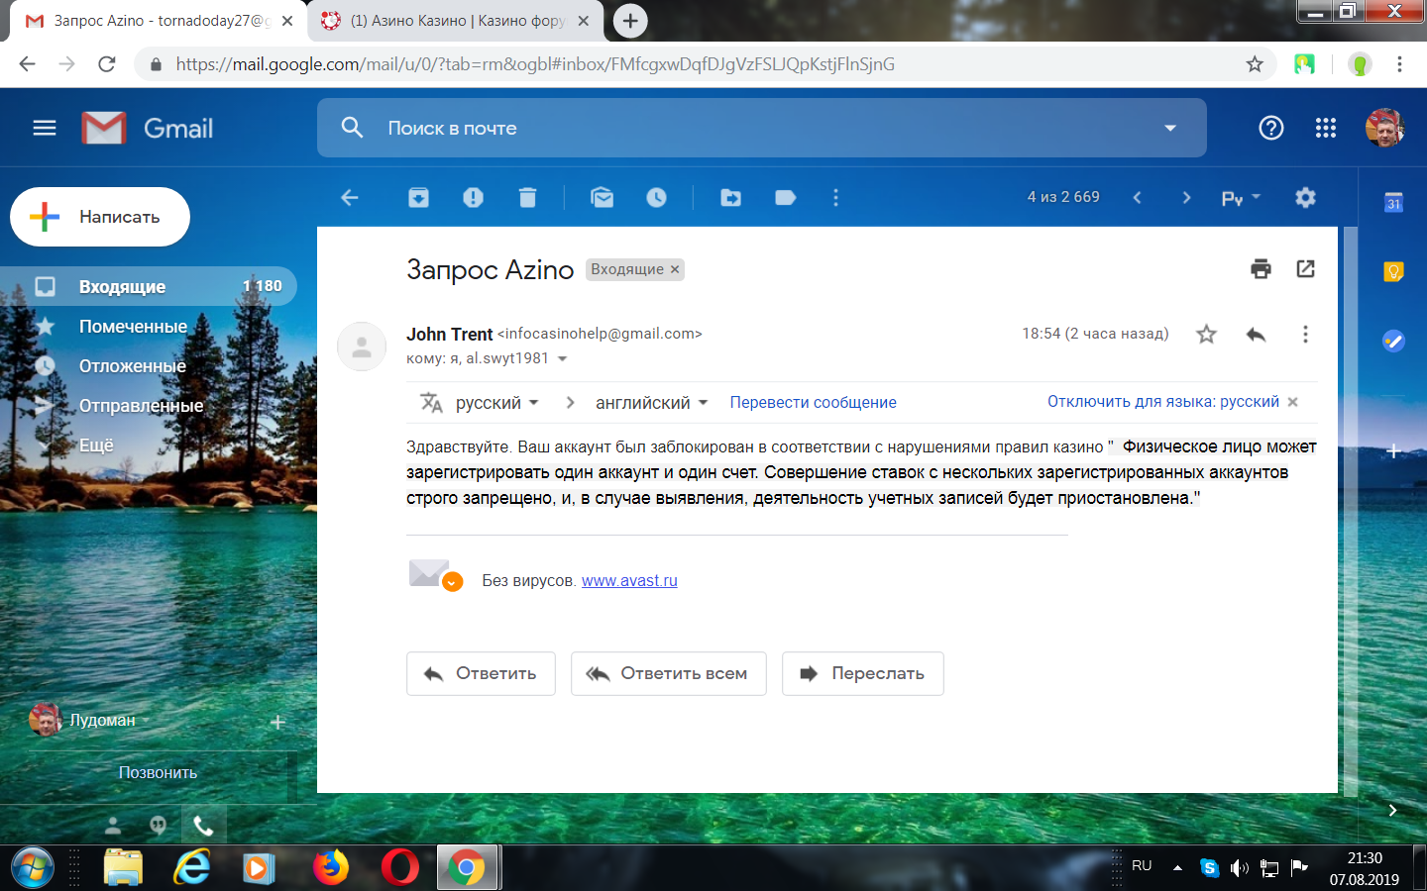Screen dimensions: 1427x891
Task: Dismiss the translation bar with the X
Action: coord(1292,402)
